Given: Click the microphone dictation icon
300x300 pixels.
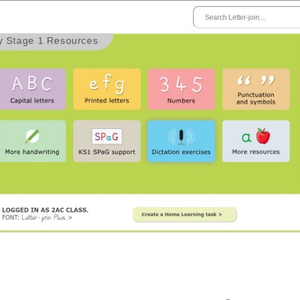Looking at the screenshot, I should click(181, 137).
